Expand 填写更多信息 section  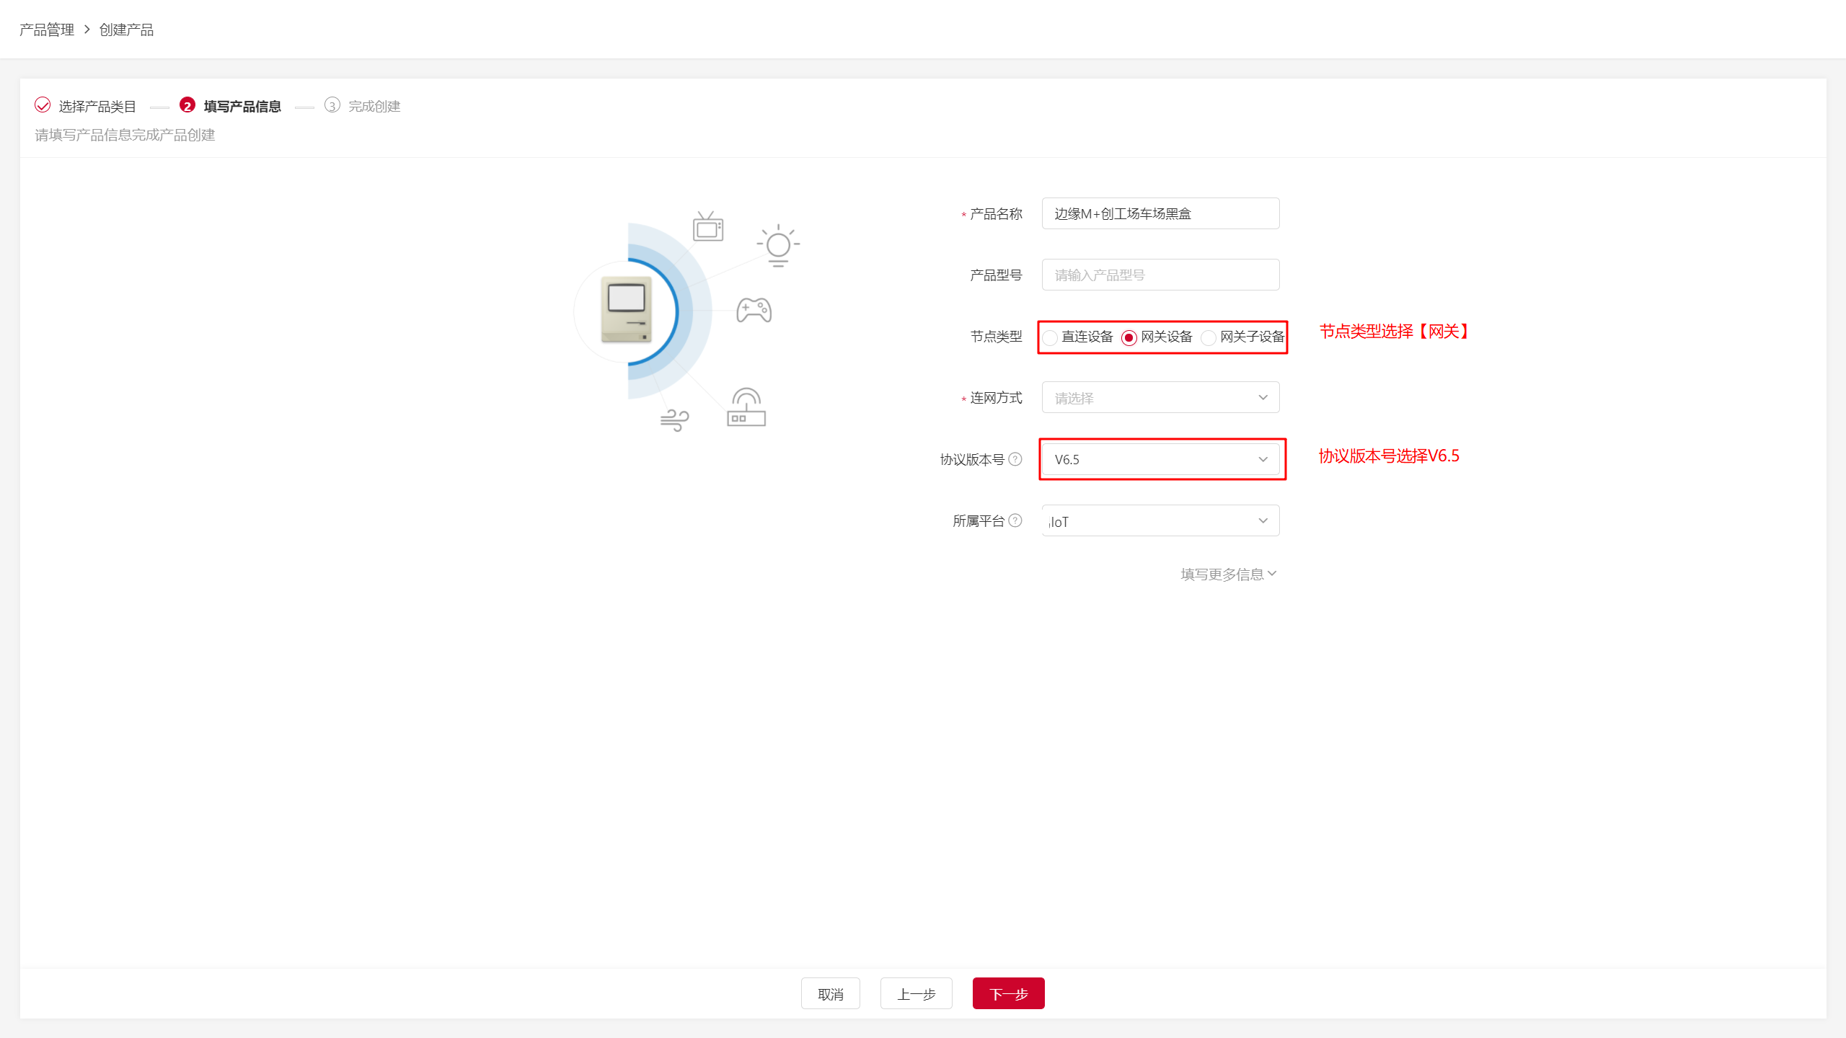pos(1228,574)
